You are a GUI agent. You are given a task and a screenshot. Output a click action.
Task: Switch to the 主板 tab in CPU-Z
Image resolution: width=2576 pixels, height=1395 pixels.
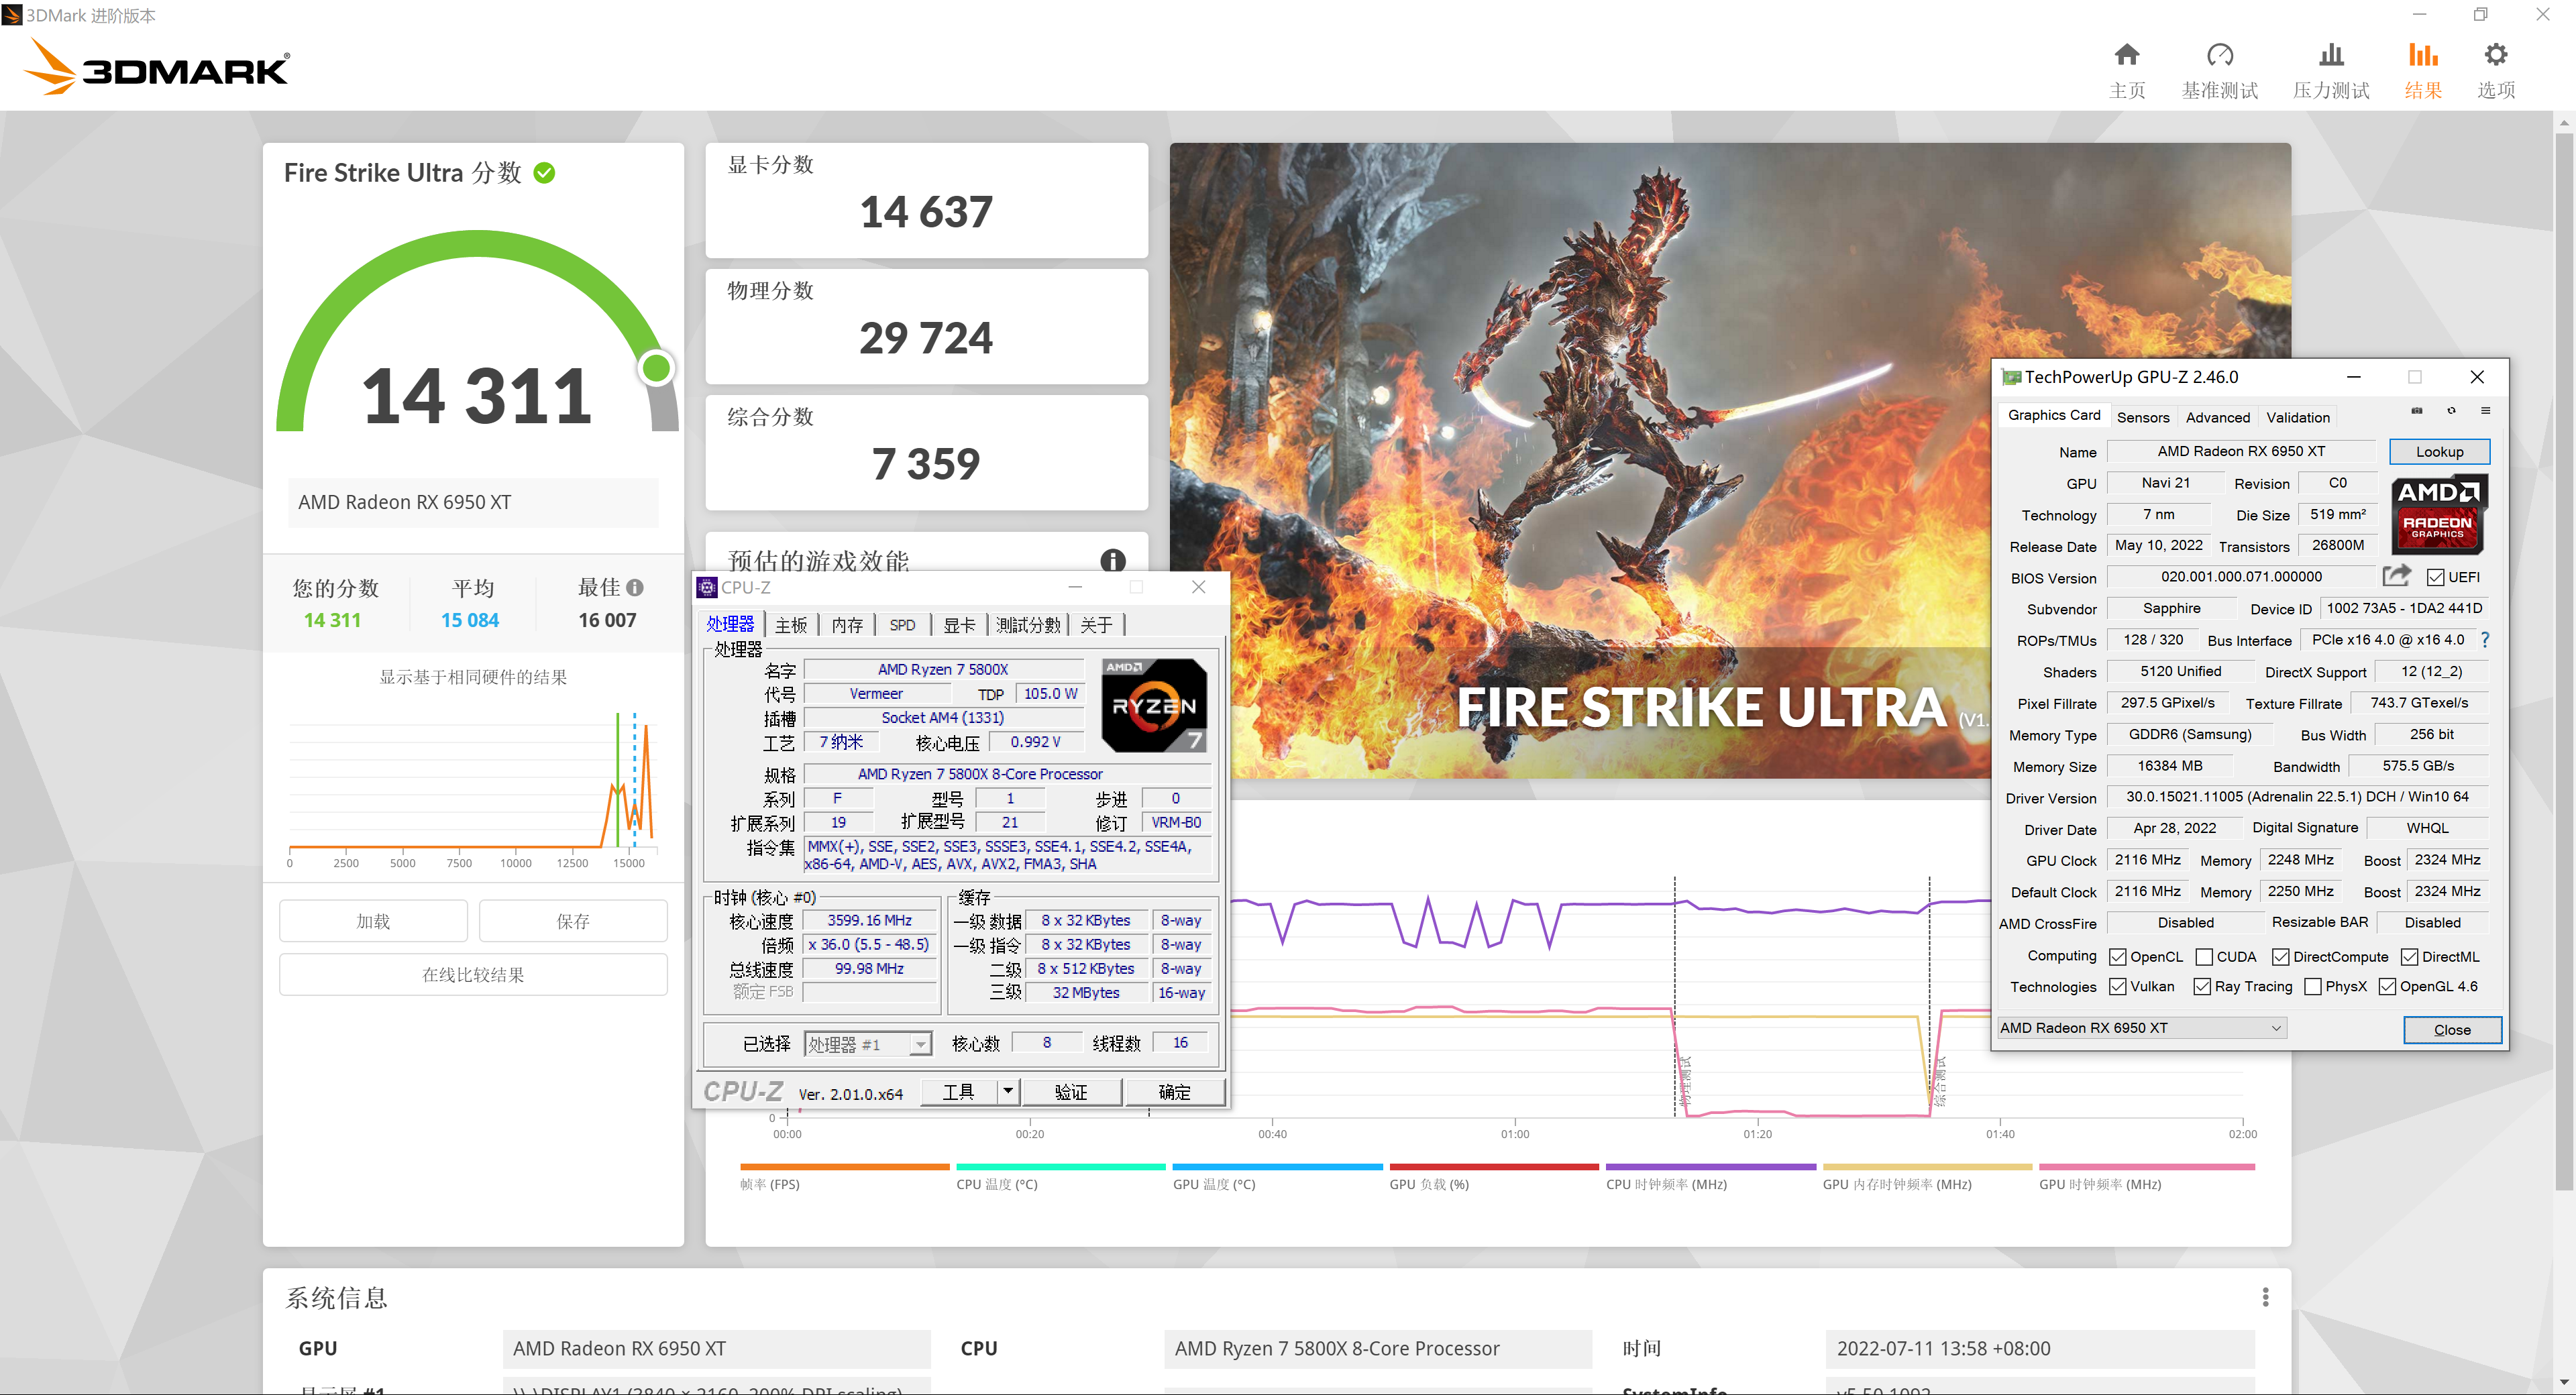(x=790, y=624)
